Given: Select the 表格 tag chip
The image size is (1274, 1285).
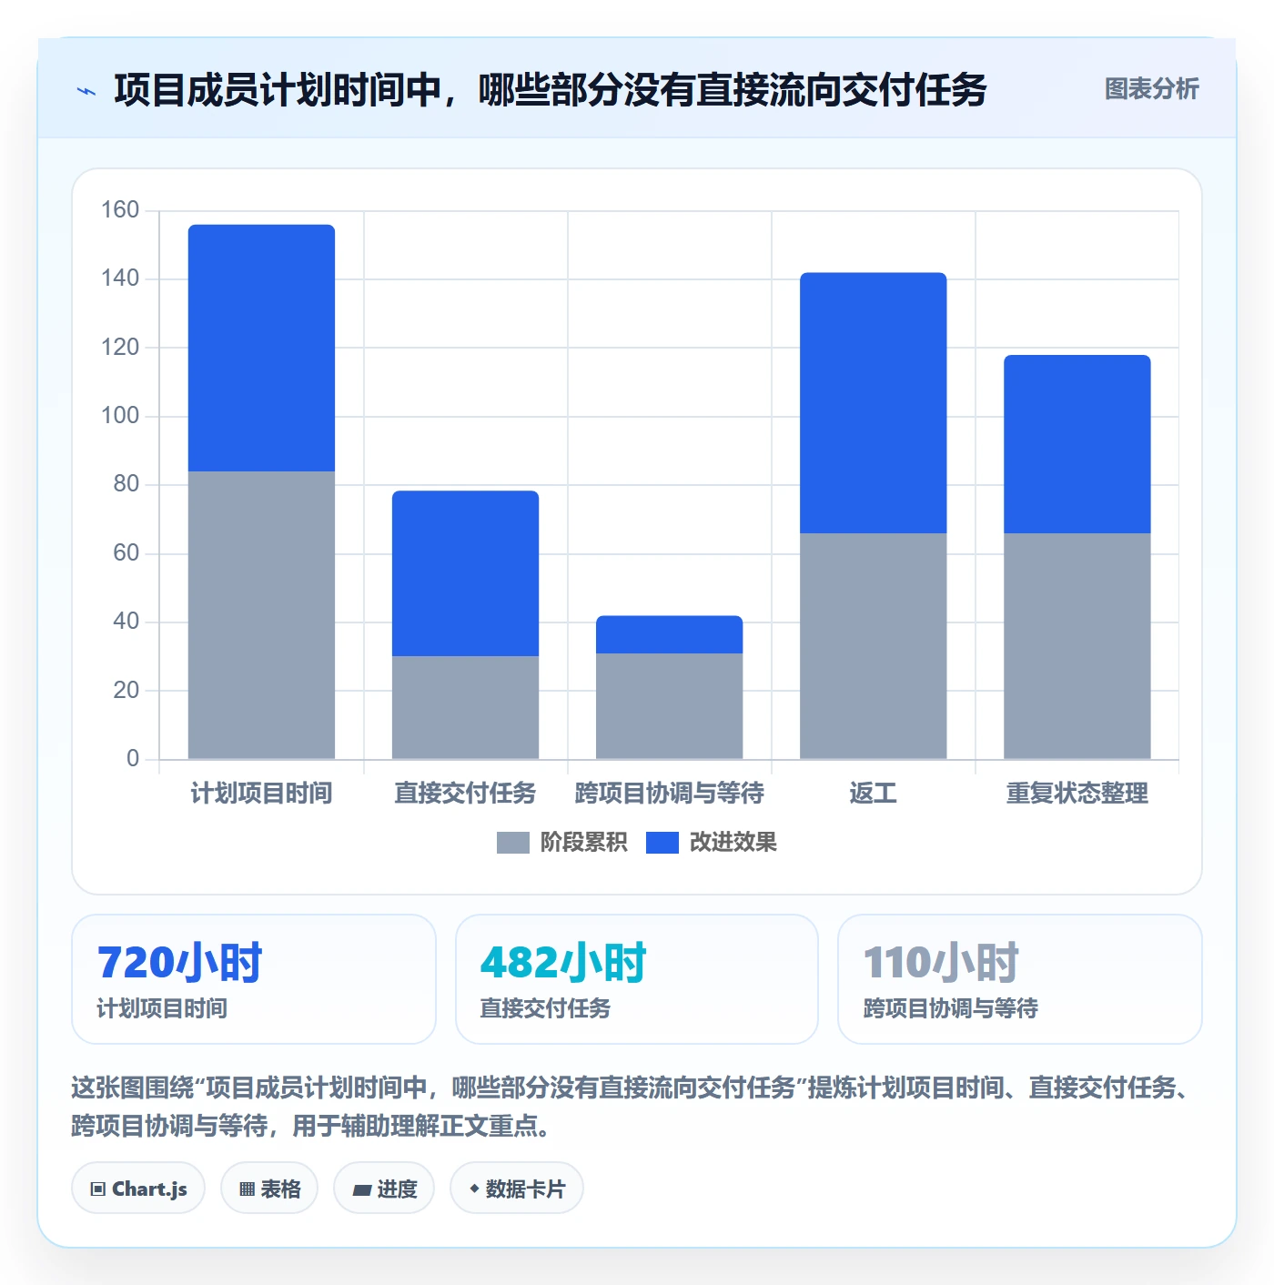Looking at the screenshot, I should click(269, 1189).
